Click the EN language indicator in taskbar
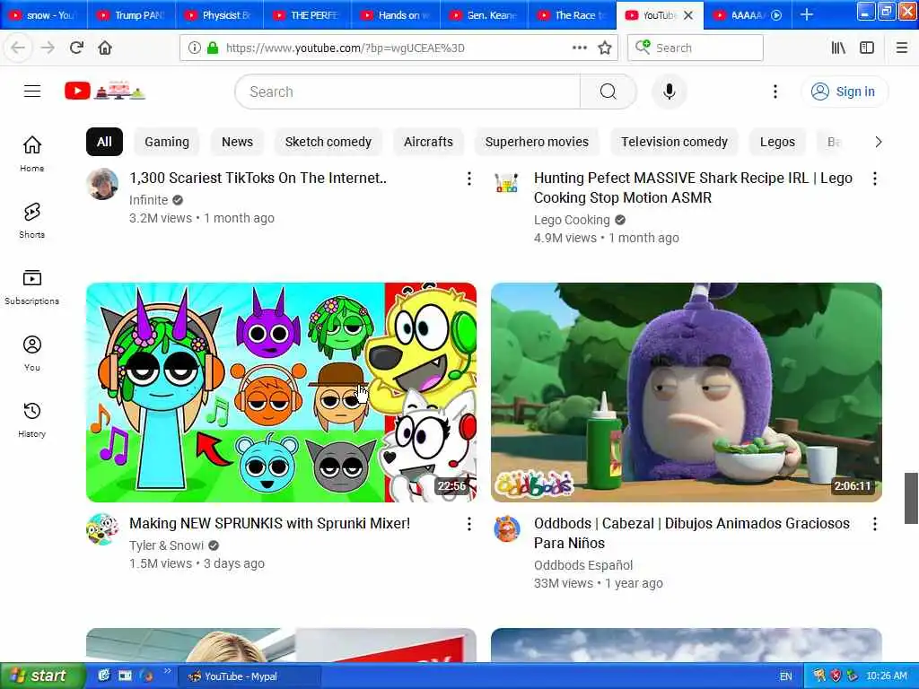 coord(785,676)
